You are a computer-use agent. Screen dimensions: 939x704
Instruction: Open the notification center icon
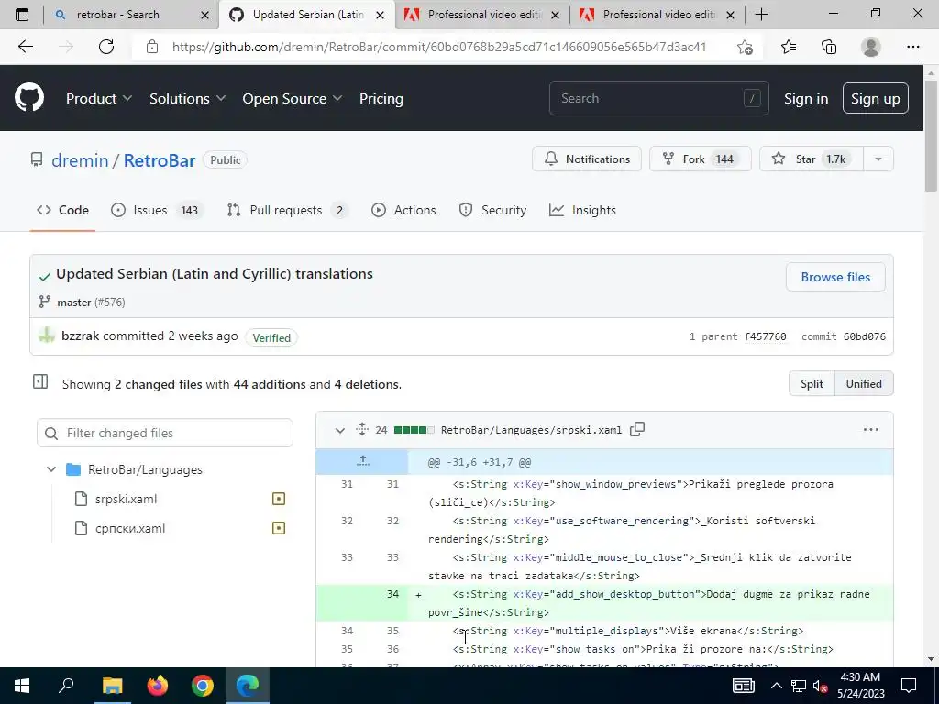pyautogui.click(x=909, y=686)
